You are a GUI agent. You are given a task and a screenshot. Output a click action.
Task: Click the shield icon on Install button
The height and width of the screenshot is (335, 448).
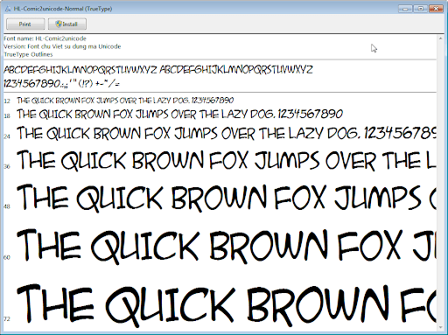[x=59, y=24]
